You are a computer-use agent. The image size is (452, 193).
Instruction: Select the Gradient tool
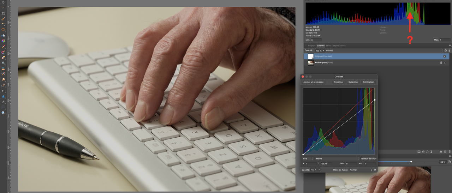[4, 41]
